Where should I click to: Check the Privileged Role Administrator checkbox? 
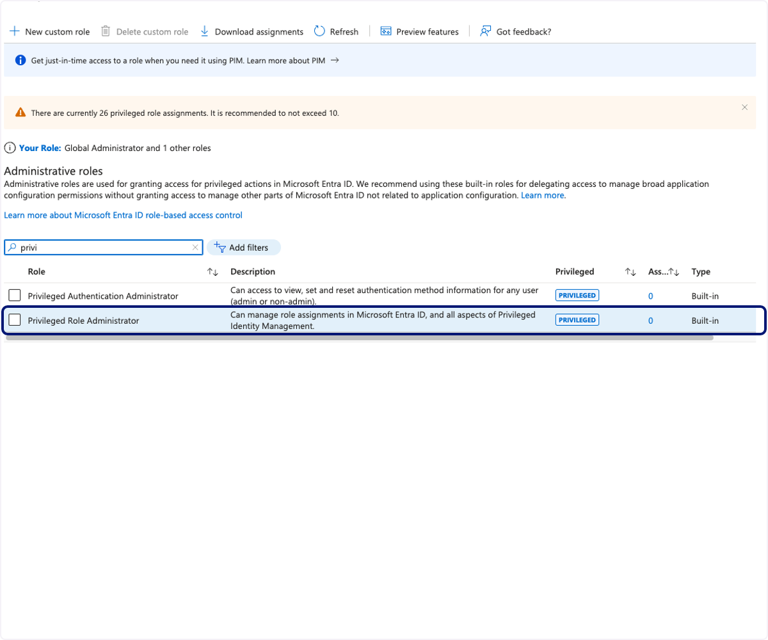tap(15, 320)
